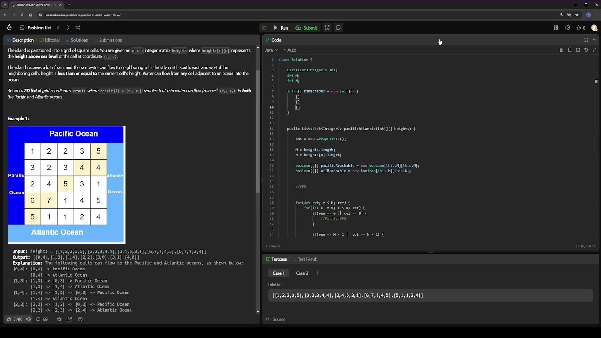Open the layout grid icon
The image size is (601, 338).
[556, 28]
